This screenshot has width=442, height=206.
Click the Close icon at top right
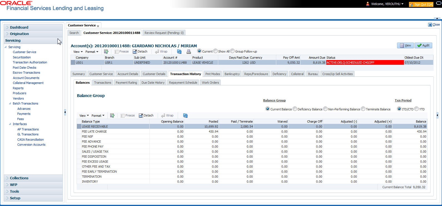(x=430, y=25)
